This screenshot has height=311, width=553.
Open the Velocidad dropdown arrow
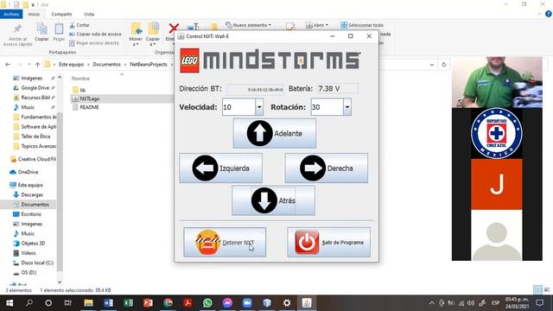click(259, 107)
